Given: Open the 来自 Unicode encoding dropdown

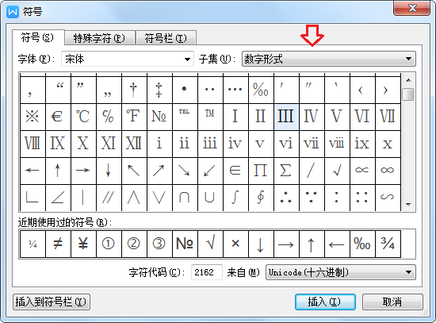Looking at the screenshot, I should [341, 272].
